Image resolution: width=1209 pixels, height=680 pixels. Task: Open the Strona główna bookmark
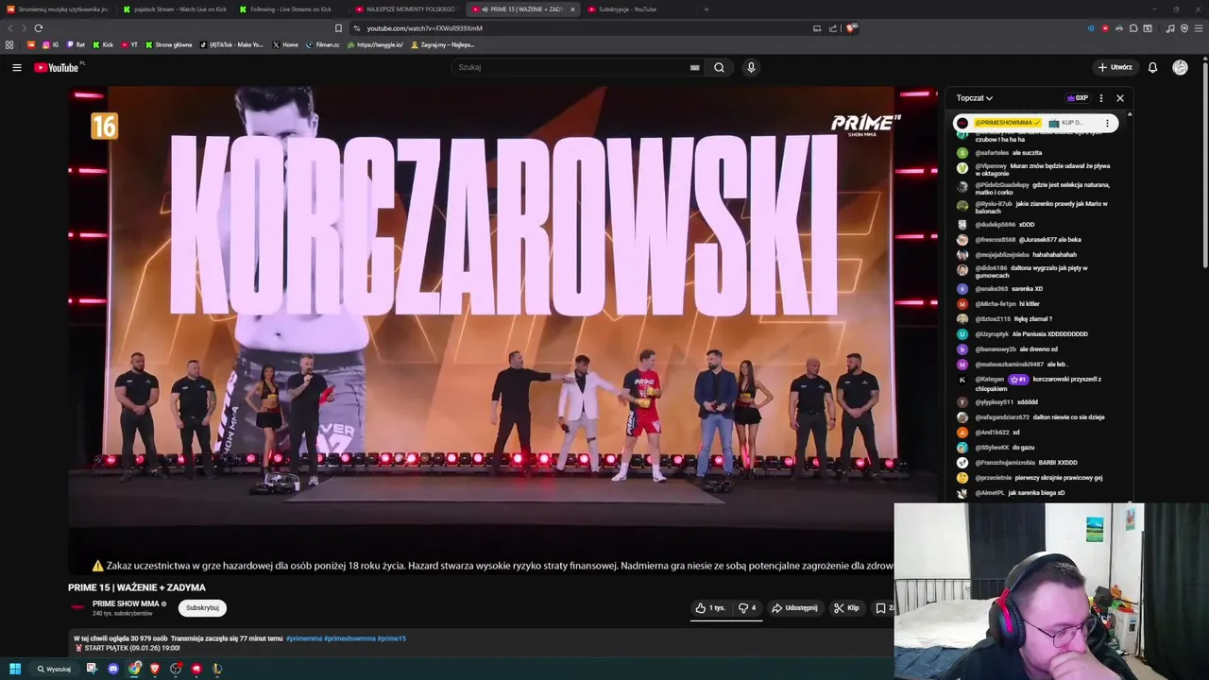coord(169,44)
